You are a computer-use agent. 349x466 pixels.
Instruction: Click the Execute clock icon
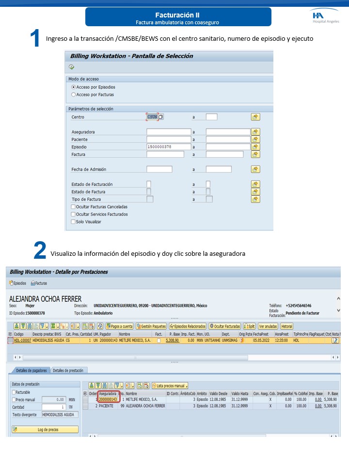[72, 67]
